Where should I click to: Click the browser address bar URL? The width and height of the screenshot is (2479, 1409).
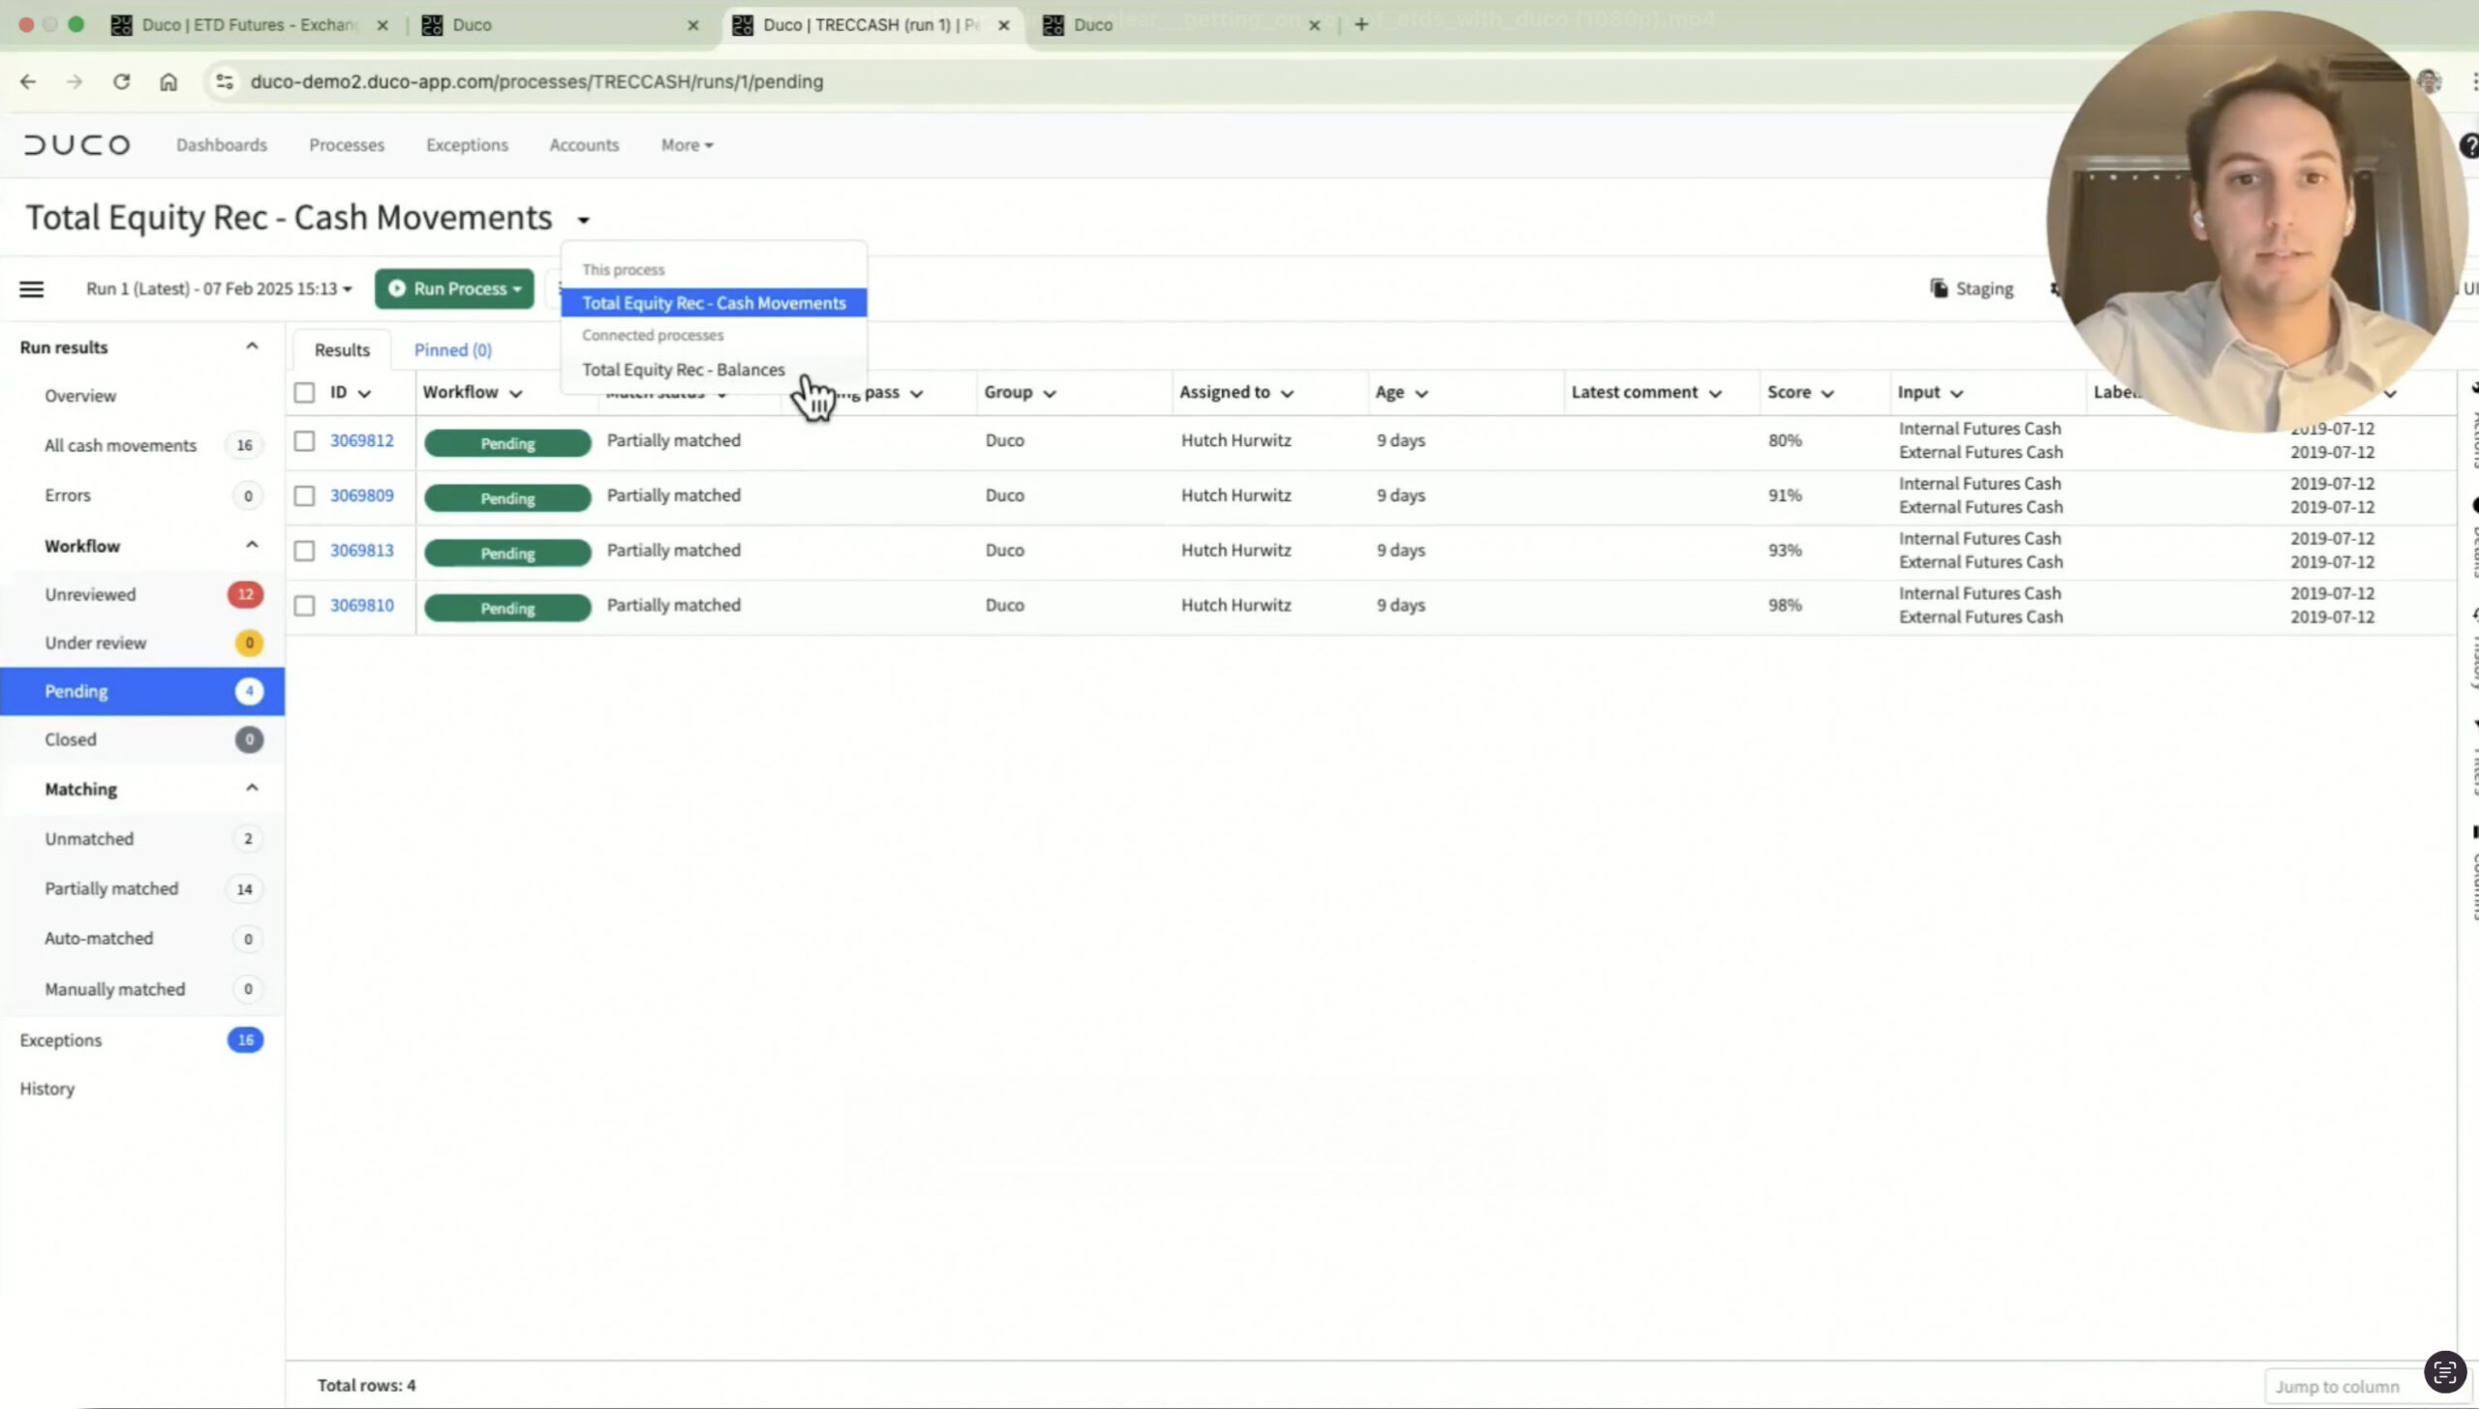coord(536,82)
